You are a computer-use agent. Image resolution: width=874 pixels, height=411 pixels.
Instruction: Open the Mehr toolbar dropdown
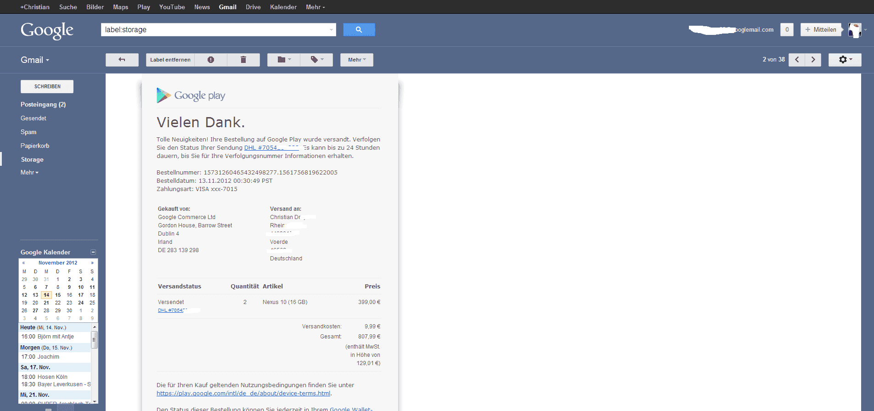(x=357, y=60)
